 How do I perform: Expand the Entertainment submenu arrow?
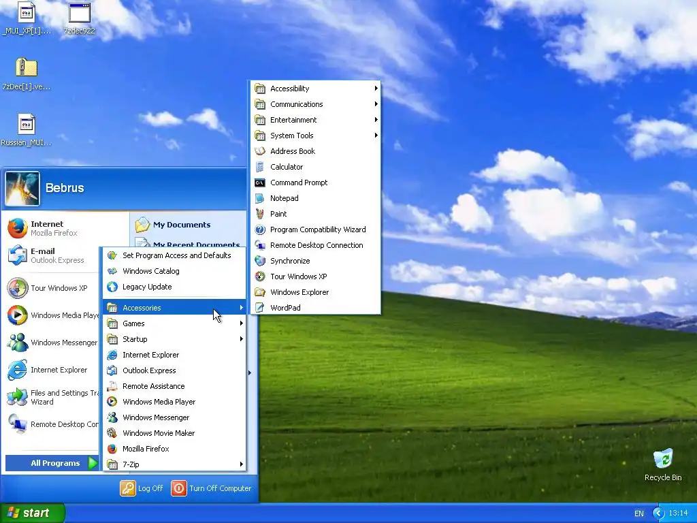click(376, 120)
